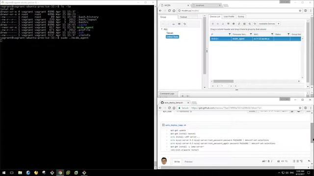Image resolution: width=314 pixels, height=176 pixels.
Task: Bookmark the MCDM page with star icon
Action: (300, 11)
